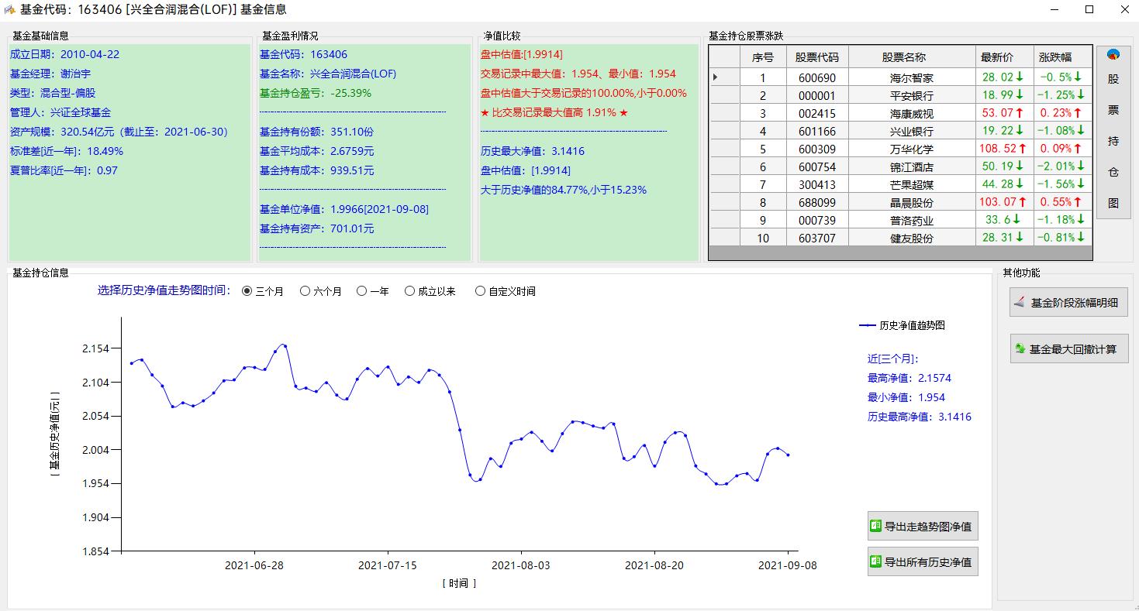1139x611 pixels.
Task: Click the 2021-09-08 endpoint on the chart
Action: click(x=788, y=455)
